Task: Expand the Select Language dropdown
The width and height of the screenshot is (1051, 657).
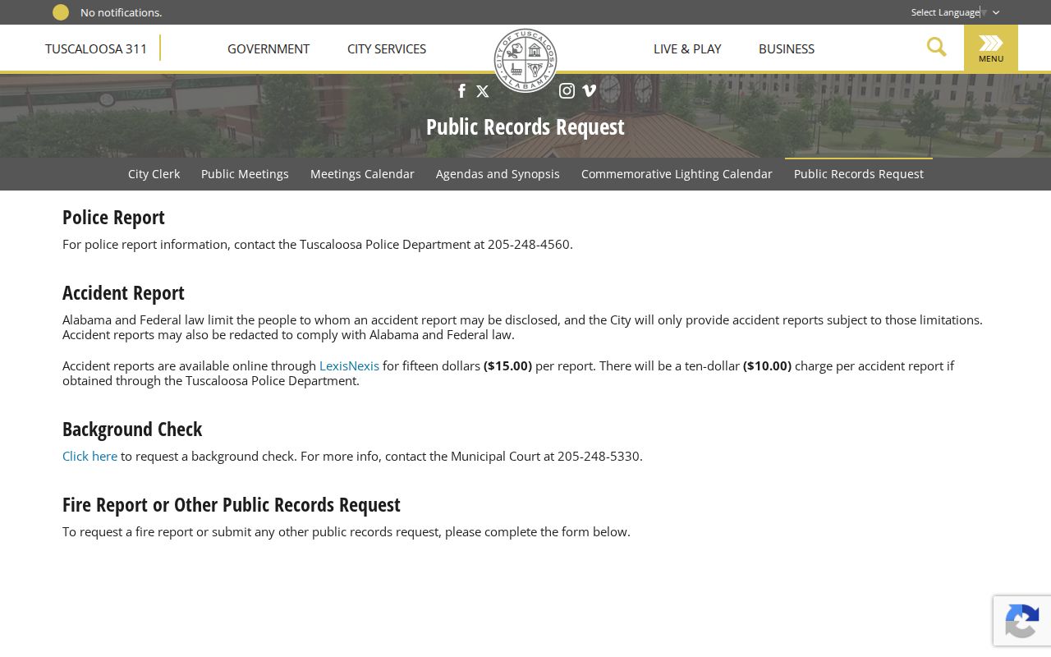Action: (955, 12)
